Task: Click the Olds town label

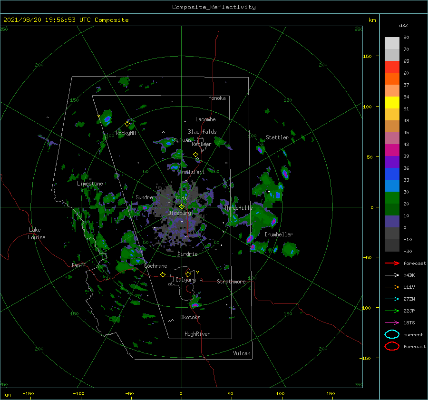Action: pyautogui.click(x=181, y=198)
